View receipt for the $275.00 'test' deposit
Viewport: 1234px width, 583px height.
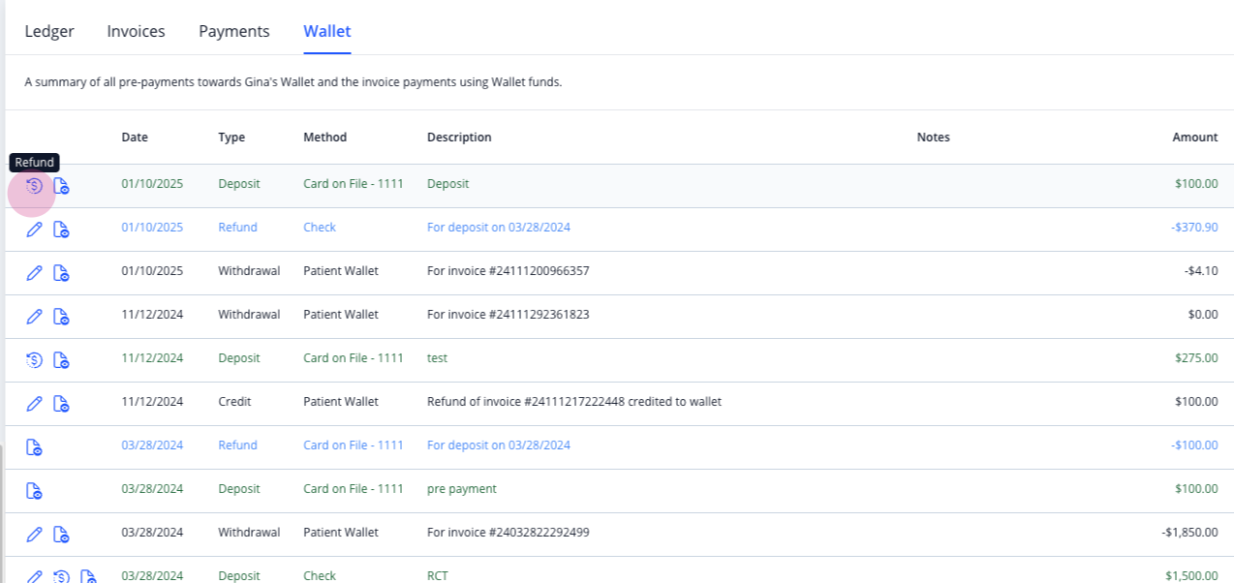click(61, 360)
